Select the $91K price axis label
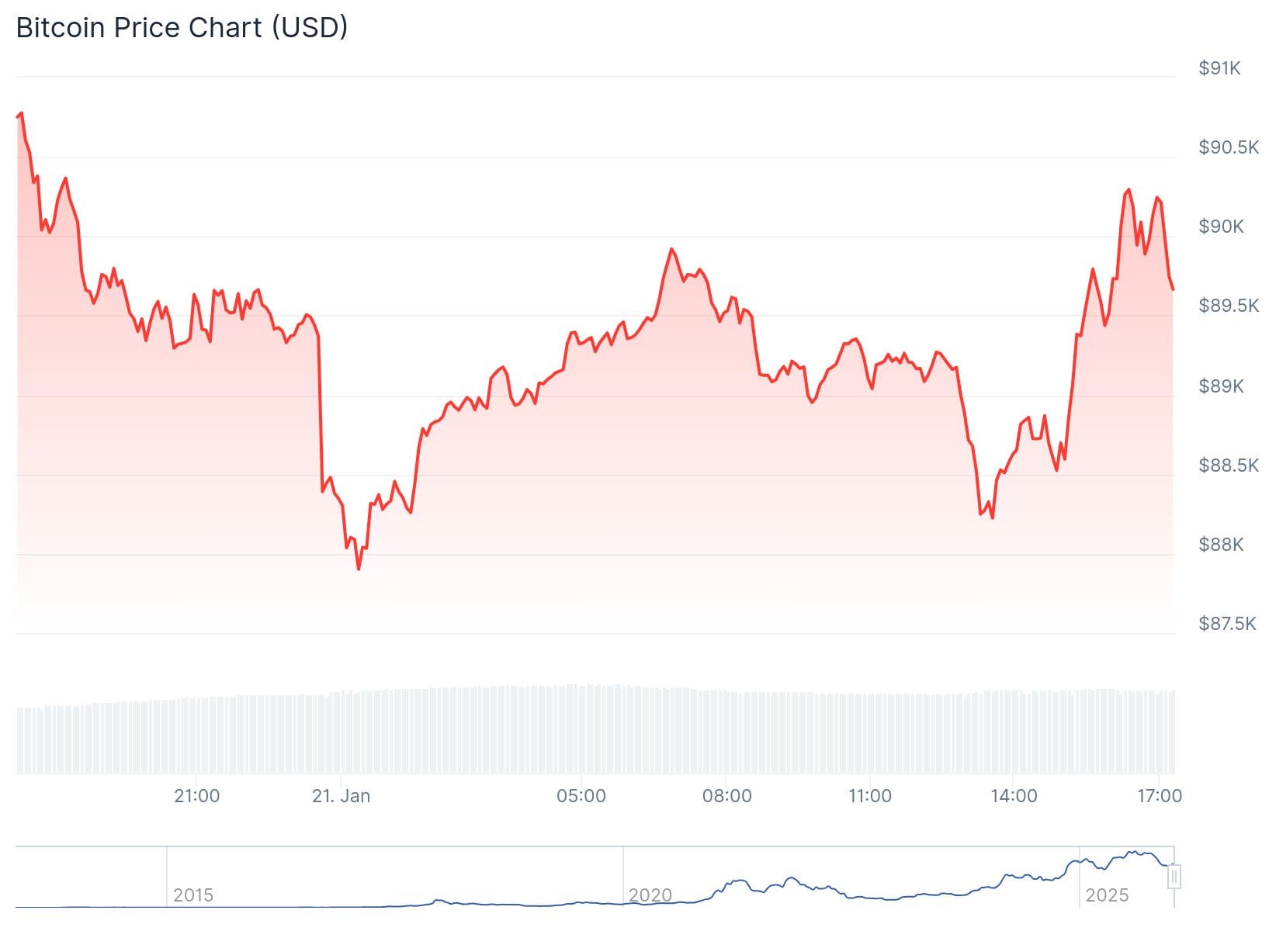This screenshot has height=931, width=1276. [1219, 68]
